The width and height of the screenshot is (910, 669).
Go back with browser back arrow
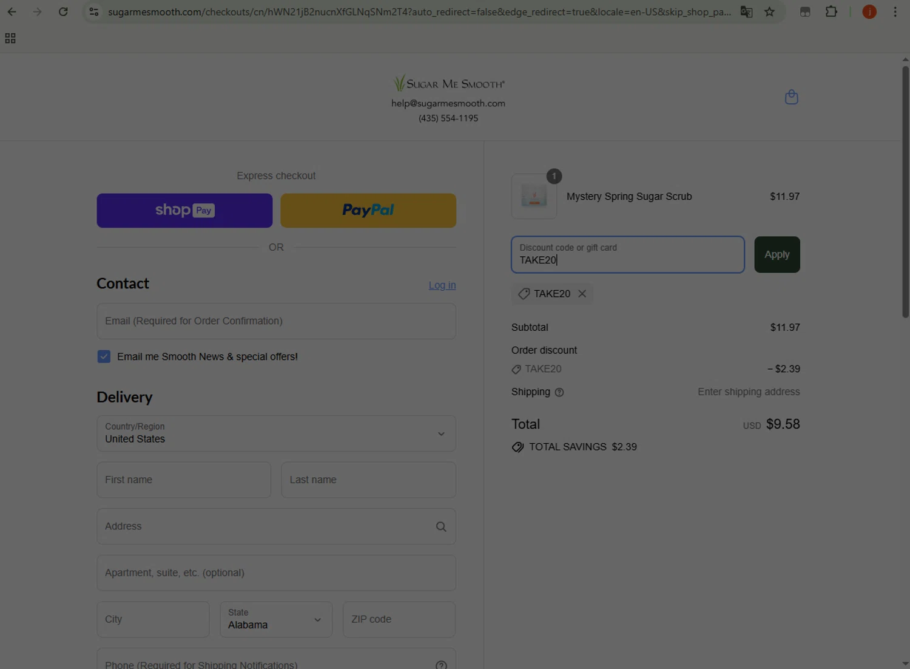click(12, 12)
